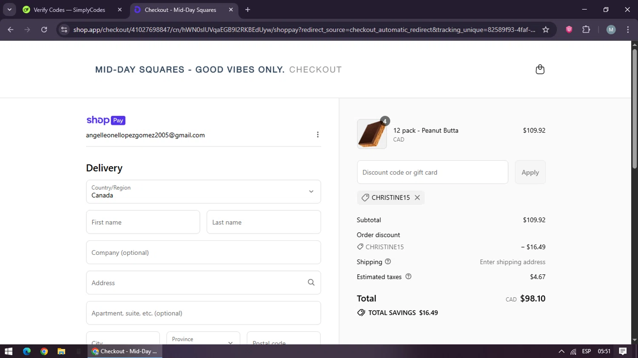The width and height of the screenshot is (638, 358).
Task: Focus the Discount code or gift card field
Action: [x=433, y=172]
